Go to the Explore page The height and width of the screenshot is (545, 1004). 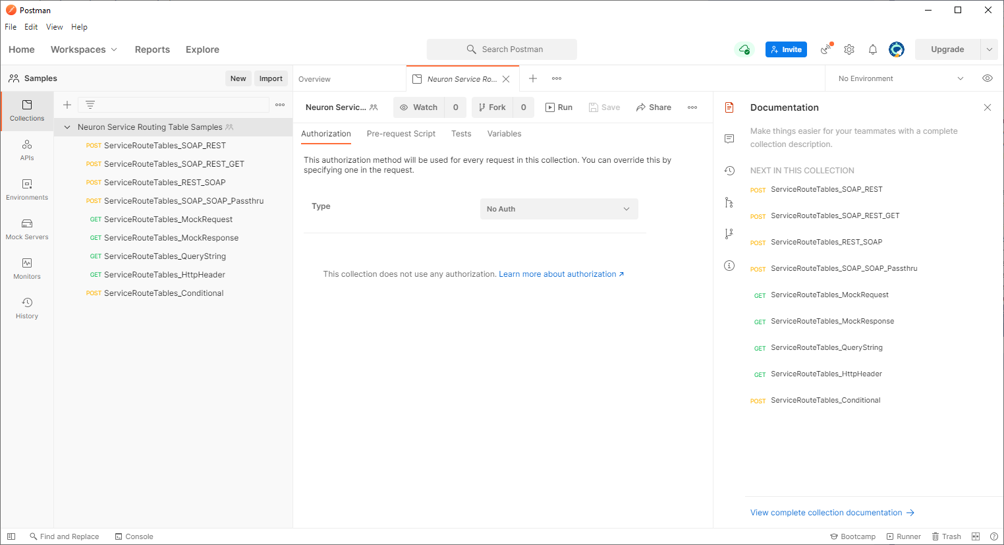202,49
